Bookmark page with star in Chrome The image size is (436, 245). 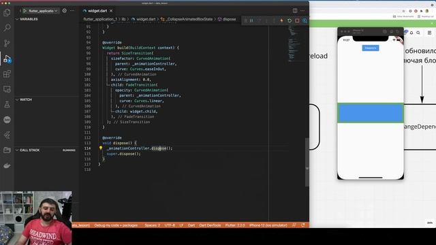403,11
